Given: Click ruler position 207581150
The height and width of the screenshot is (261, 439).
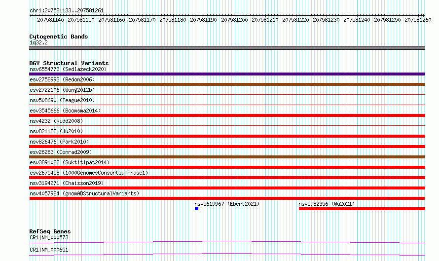Looking at the screenshot, I should click(81, 20).
